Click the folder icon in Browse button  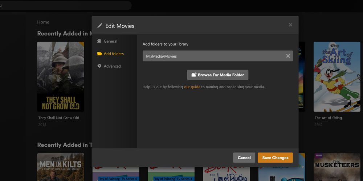194,75
